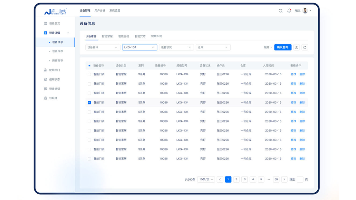Click the 使用部门 sidebar icon
Image resolution: width=356 pixels, height=200 pixels.
coord(45,70)
